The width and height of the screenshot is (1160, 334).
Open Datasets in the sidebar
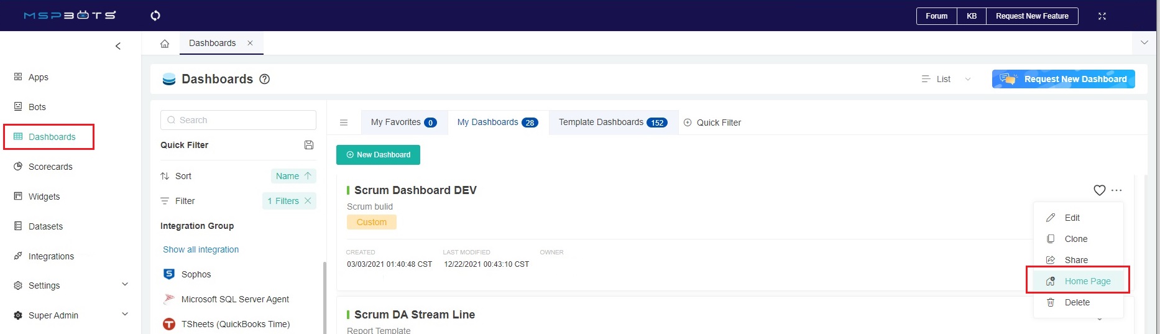click(x=45, y=226)
